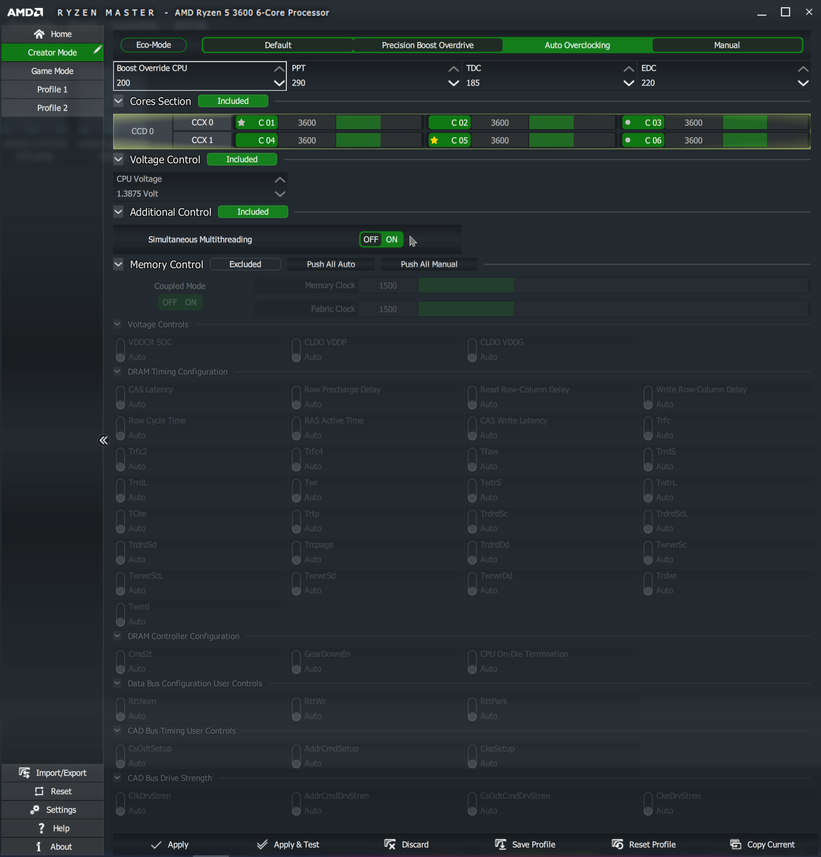The height and width of the screenshot is (857, 821).
Task: Collapse sidebar with double-chevron arrow
Action: [103, 440]
